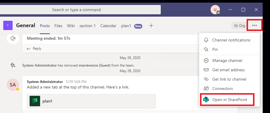This screenshot has height=113, width=270.
Task: Switch to the Posts tab
Action: coord(45,26)
